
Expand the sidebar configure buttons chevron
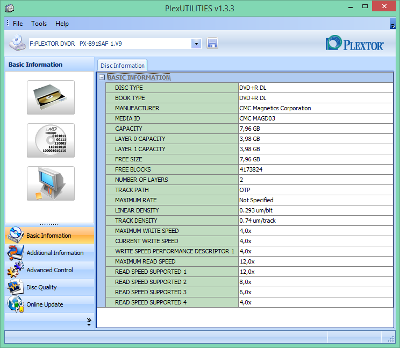pyautogui.click(x=89, y=322)
